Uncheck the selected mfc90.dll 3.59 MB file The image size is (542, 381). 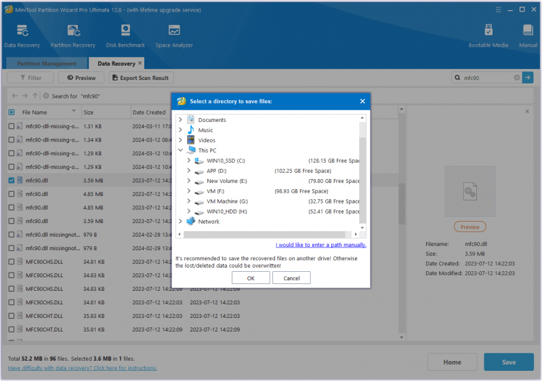[12, 180]
